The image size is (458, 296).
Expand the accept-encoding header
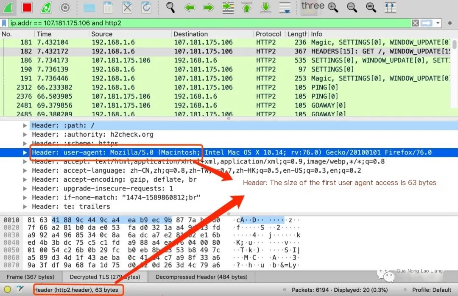point(25,180)
